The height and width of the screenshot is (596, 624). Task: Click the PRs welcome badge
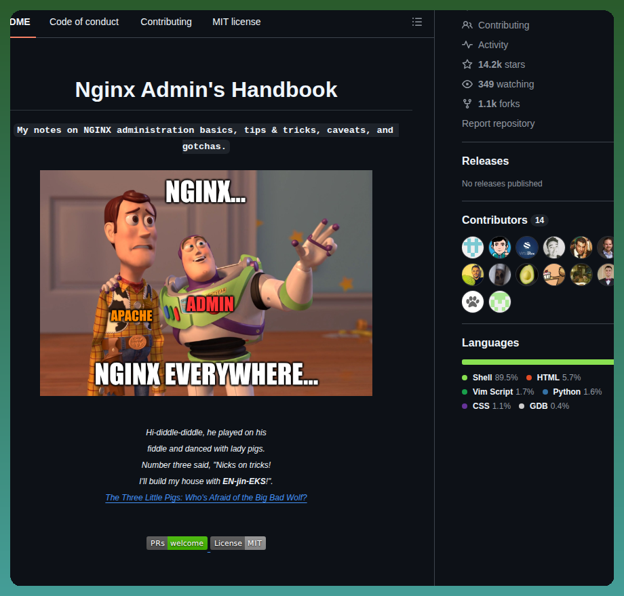tap(177, 543)
